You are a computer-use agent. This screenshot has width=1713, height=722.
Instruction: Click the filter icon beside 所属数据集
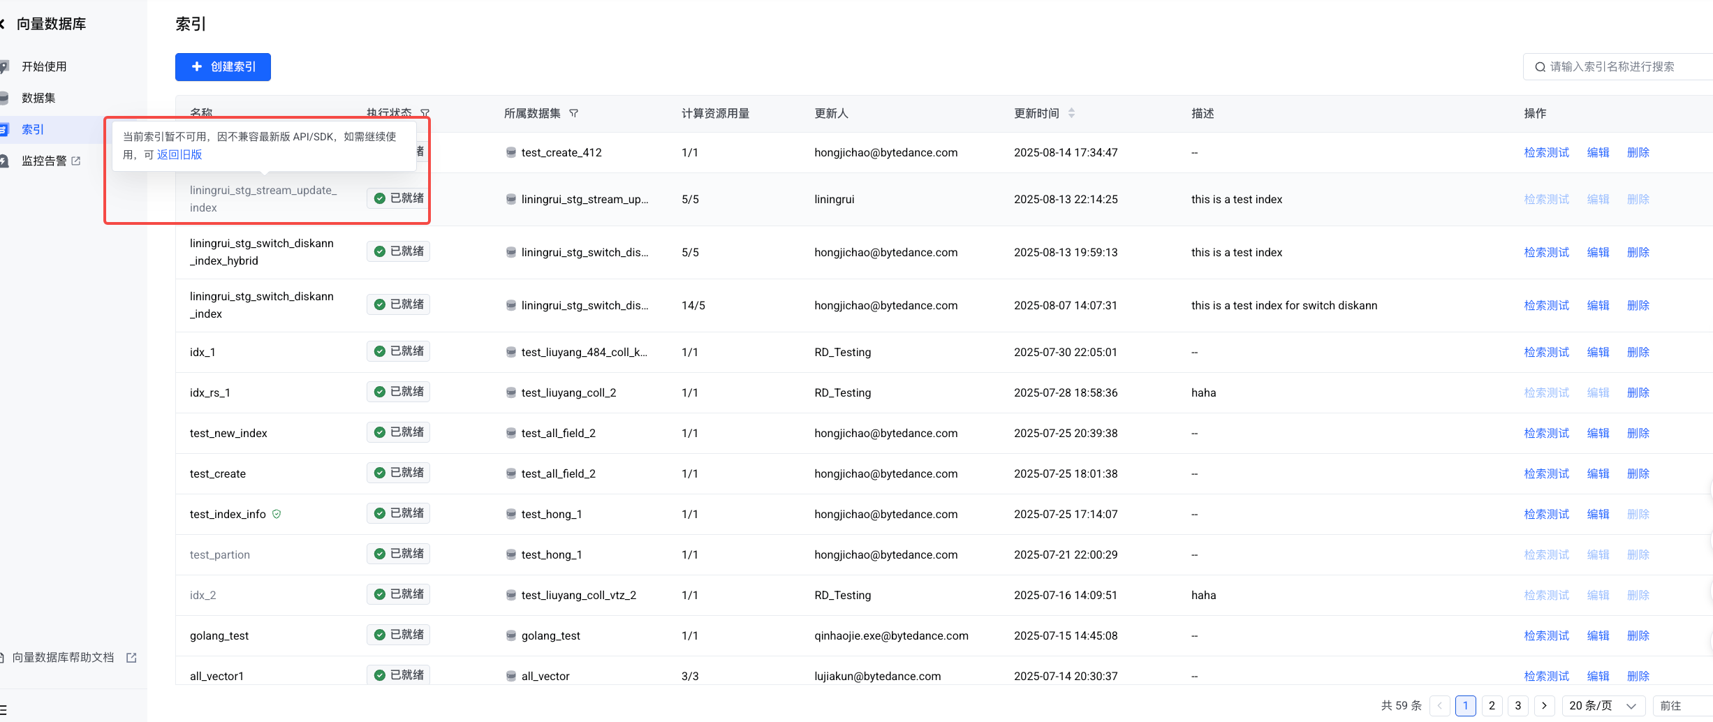[573, 113]
